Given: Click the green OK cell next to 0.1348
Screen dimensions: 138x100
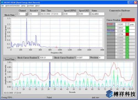Looking at the screenshot, I should pos(127,31).
